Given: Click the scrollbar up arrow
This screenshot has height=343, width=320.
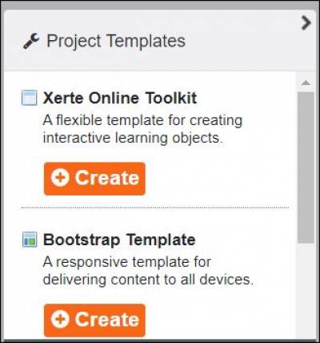Looking at the screenshot, I should pos(306,83).
